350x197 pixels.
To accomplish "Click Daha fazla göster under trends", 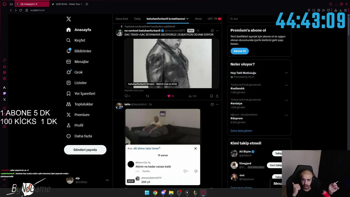I will [241, 131].
